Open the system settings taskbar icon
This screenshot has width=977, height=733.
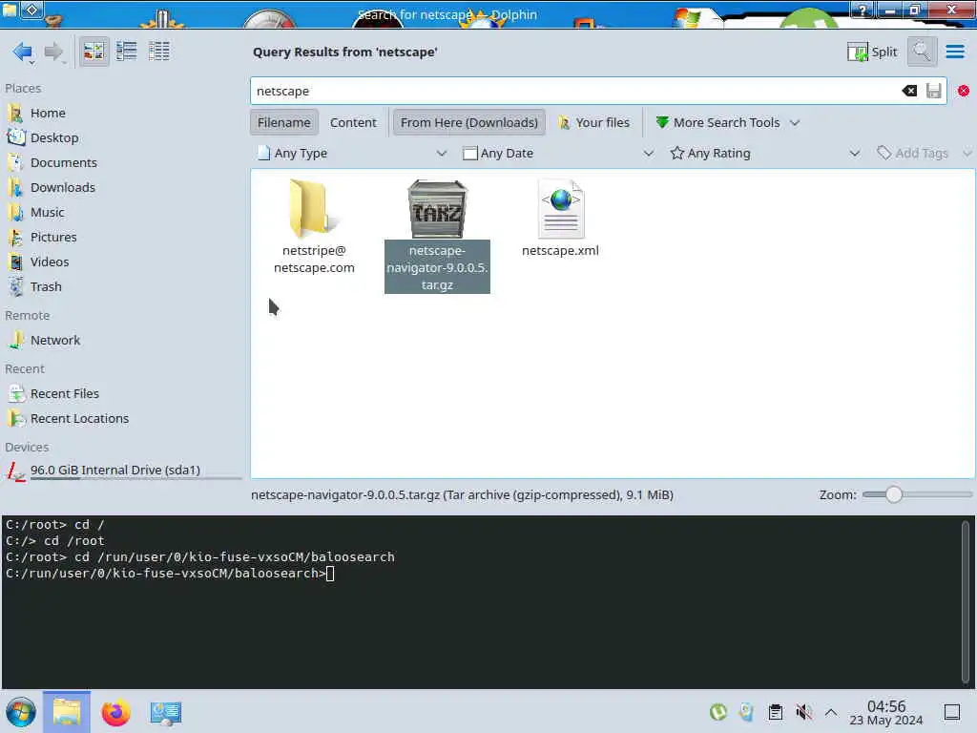point(166,712)
